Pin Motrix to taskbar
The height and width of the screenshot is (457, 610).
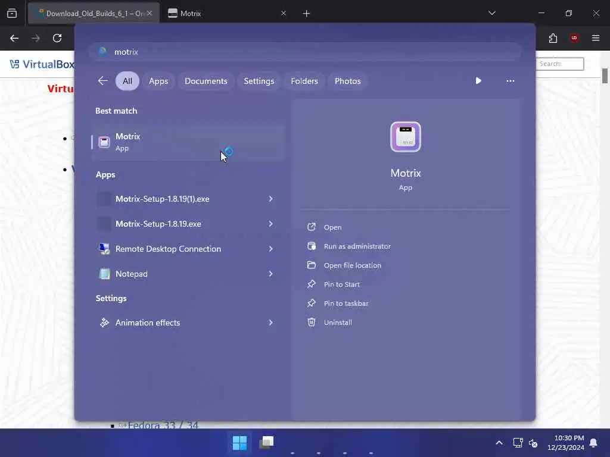(x=346, y=303)
